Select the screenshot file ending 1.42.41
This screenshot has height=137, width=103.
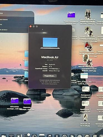pos(73,30)
